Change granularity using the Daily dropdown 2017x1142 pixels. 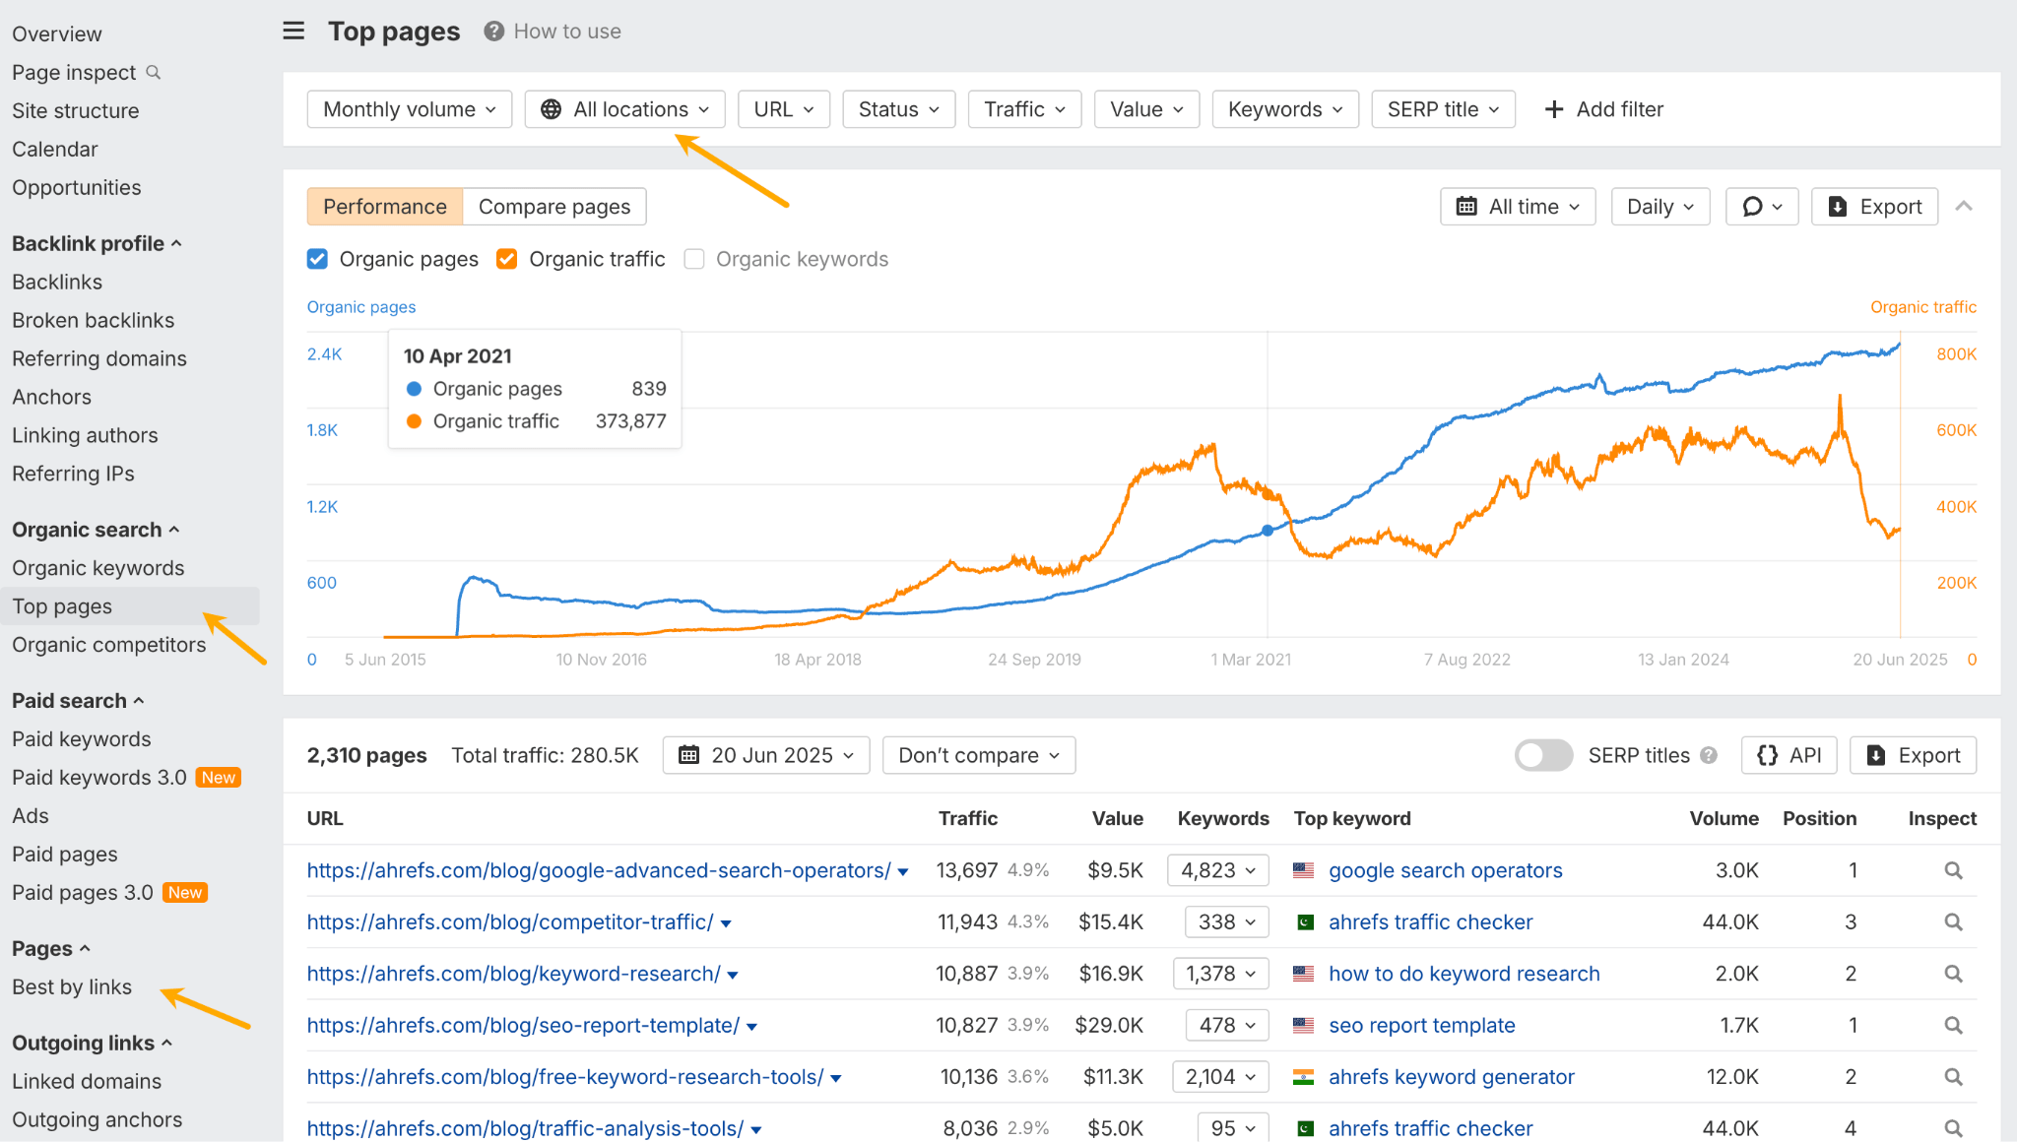1659,206
